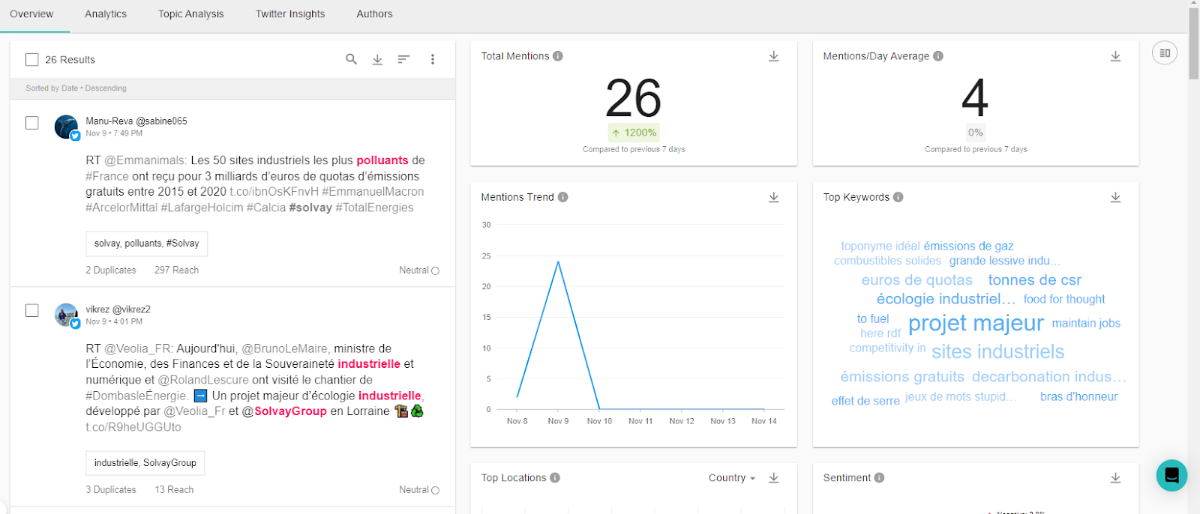This screenshot has width=1200, height=514.
Task: Click the #DombasleÉnergie hashtag
Action: click(136, 396)
